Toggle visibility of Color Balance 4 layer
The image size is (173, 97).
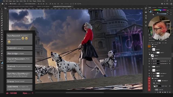point(149,81)
